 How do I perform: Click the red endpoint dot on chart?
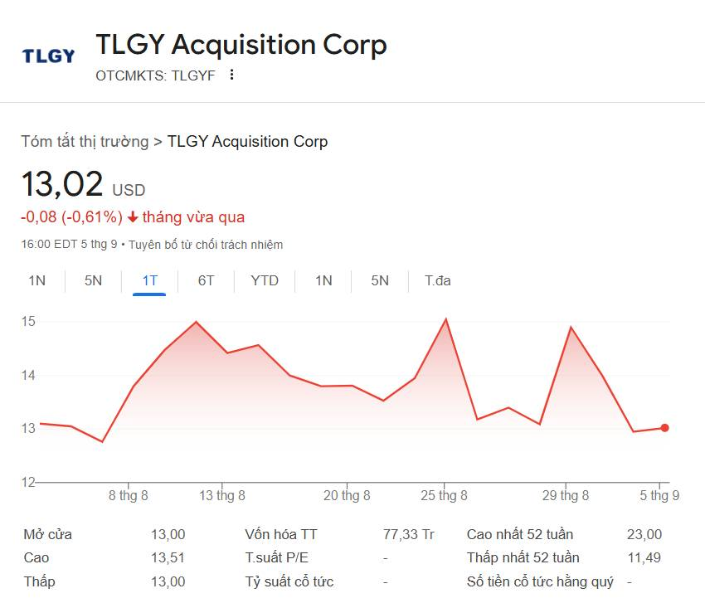tap(664, 428)
